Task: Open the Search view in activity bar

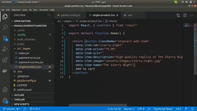Action: click(5, 27)
